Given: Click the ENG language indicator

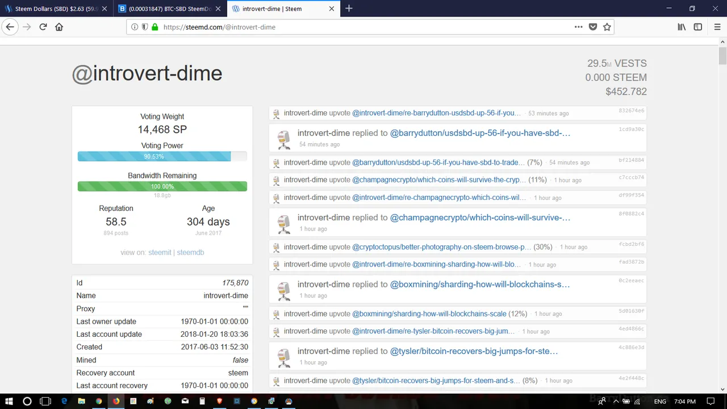Looking at the screenshot, I should [660, 401].
